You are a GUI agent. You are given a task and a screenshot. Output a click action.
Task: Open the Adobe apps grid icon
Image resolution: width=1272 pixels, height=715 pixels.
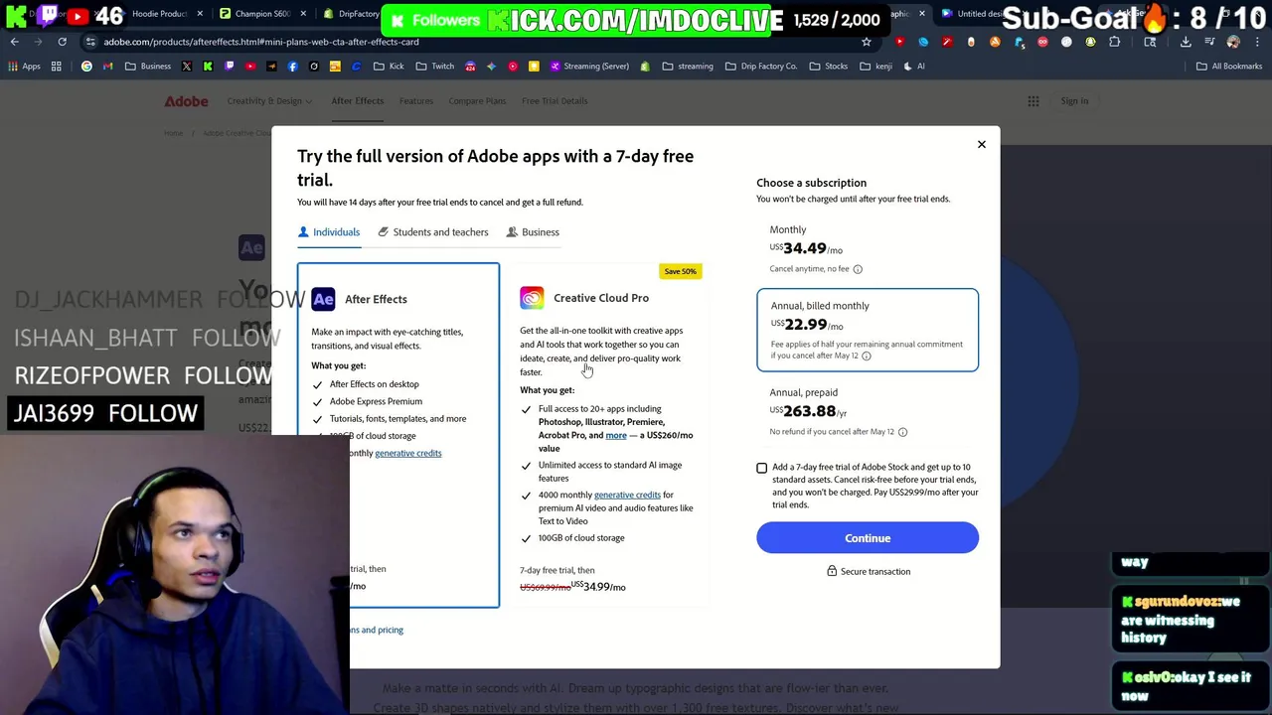(1033, 101)
